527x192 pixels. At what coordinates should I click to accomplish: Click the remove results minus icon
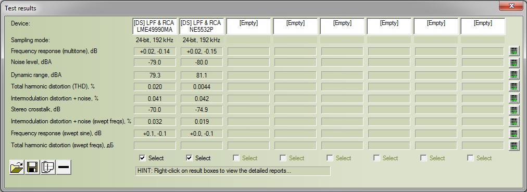tap(64, 167)
